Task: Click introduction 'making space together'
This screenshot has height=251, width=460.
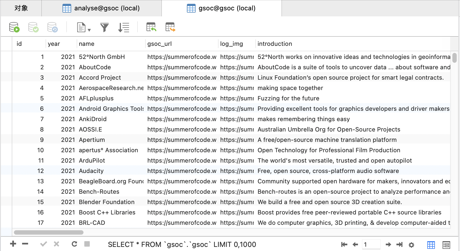Action: click(290, 88)
